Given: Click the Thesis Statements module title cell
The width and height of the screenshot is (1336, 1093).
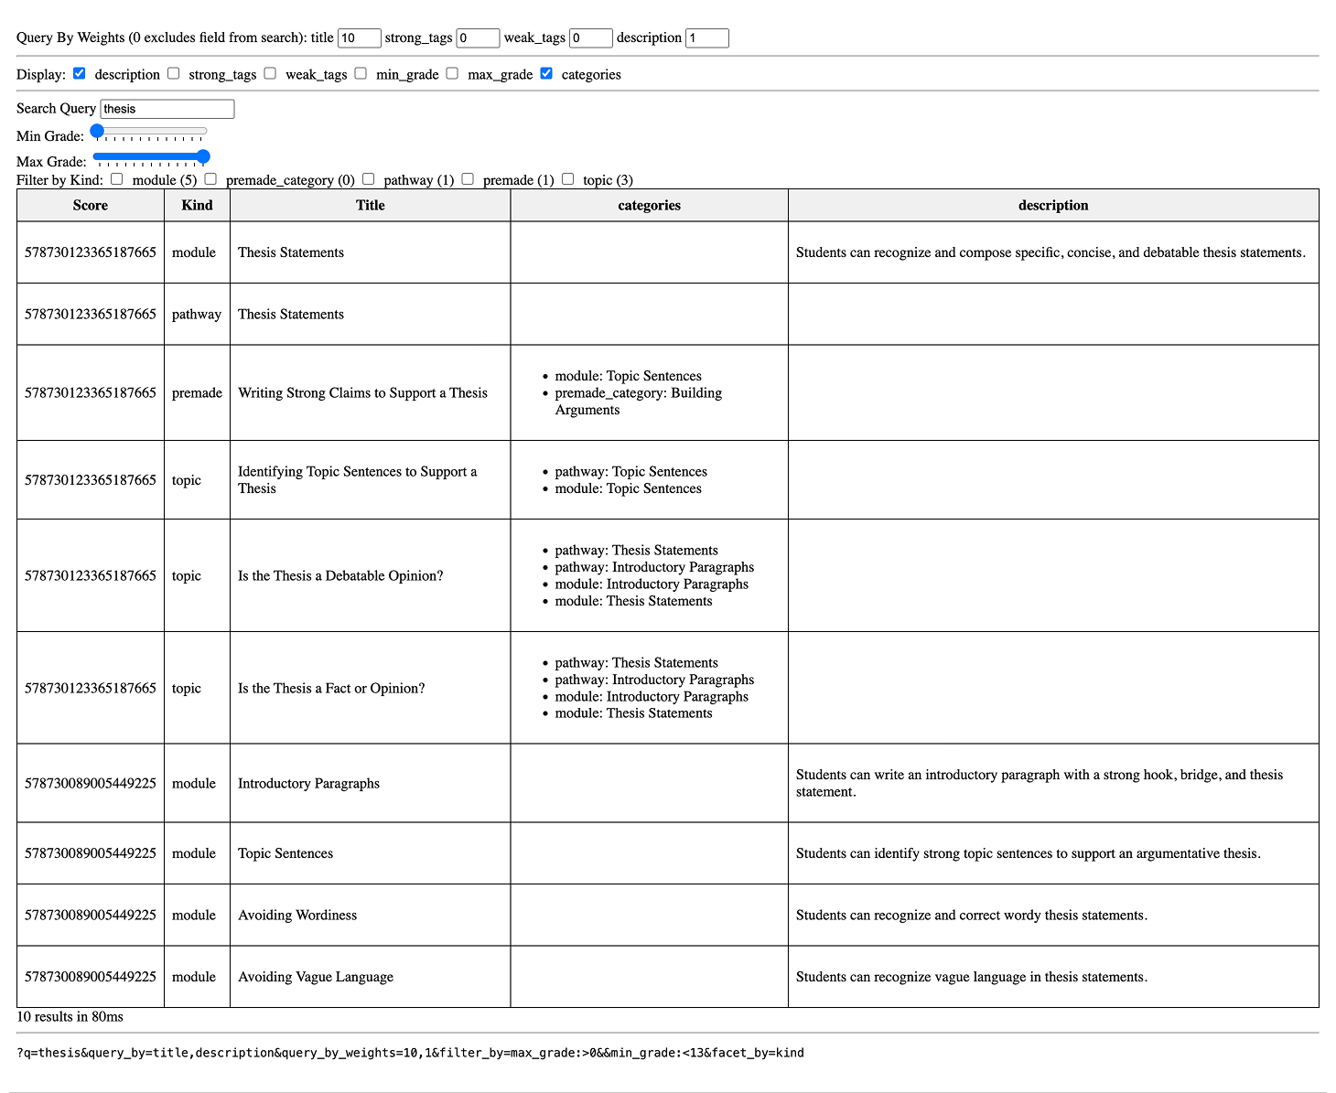Looking at the screenshot, I should tap(291, 252).
